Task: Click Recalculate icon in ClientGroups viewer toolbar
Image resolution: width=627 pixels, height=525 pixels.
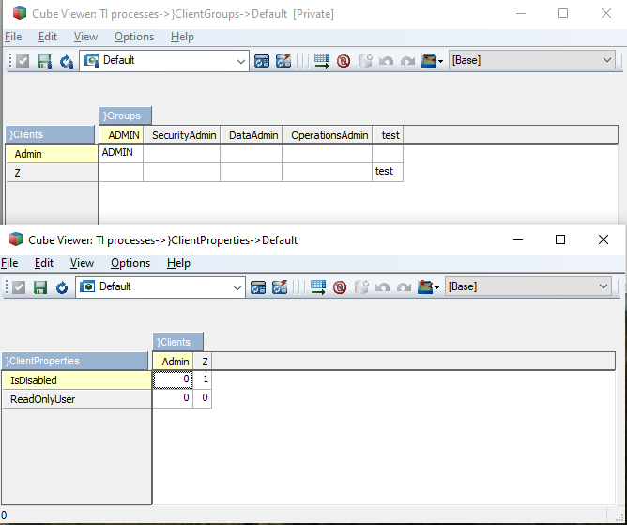Action: click(x=66, y=61)
